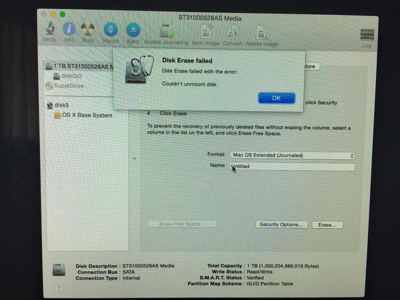Click the disk icon beside Disk Description
Image resolution: width=400 pixels, height=300 pixels.
(59, 270)
